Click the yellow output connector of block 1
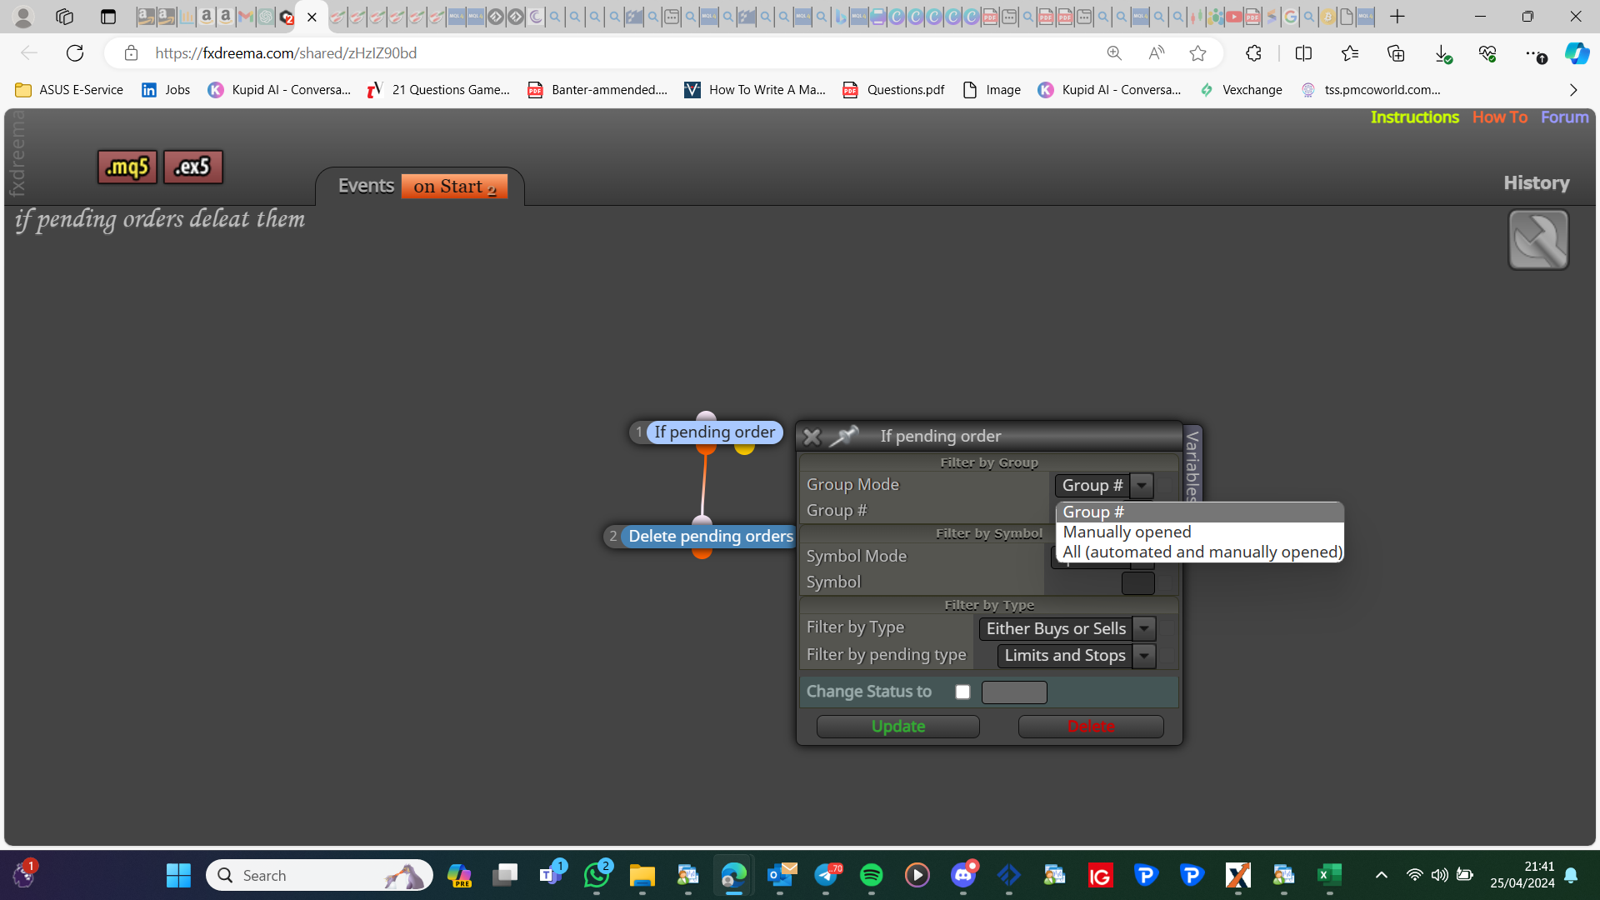 point(745,448)
